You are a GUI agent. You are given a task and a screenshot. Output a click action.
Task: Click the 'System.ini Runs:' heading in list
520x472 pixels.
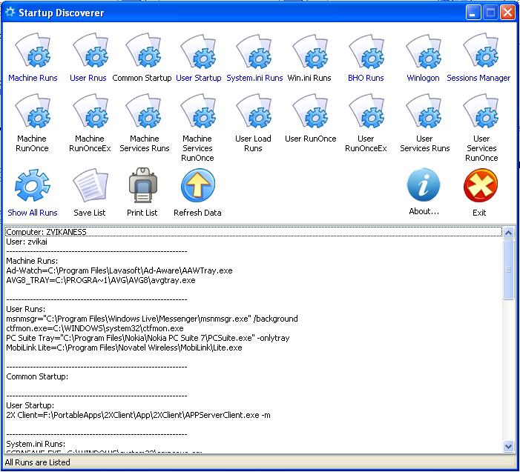[x=36, y=444]
